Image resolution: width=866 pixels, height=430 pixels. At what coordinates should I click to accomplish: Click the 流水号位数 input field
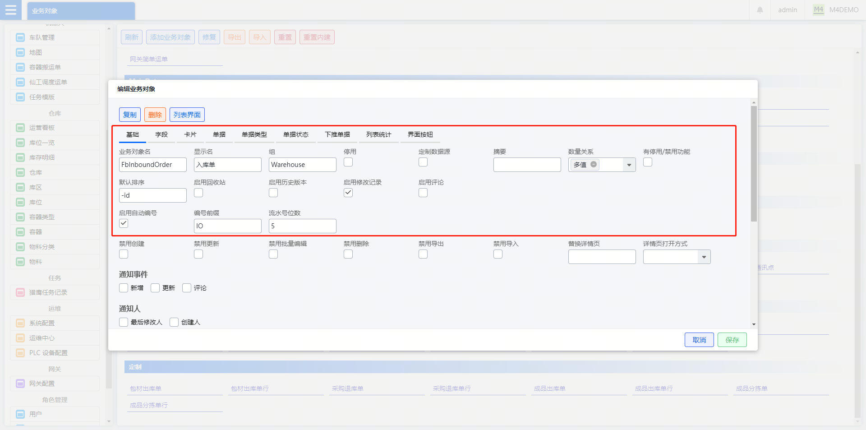tap(303, 226)
